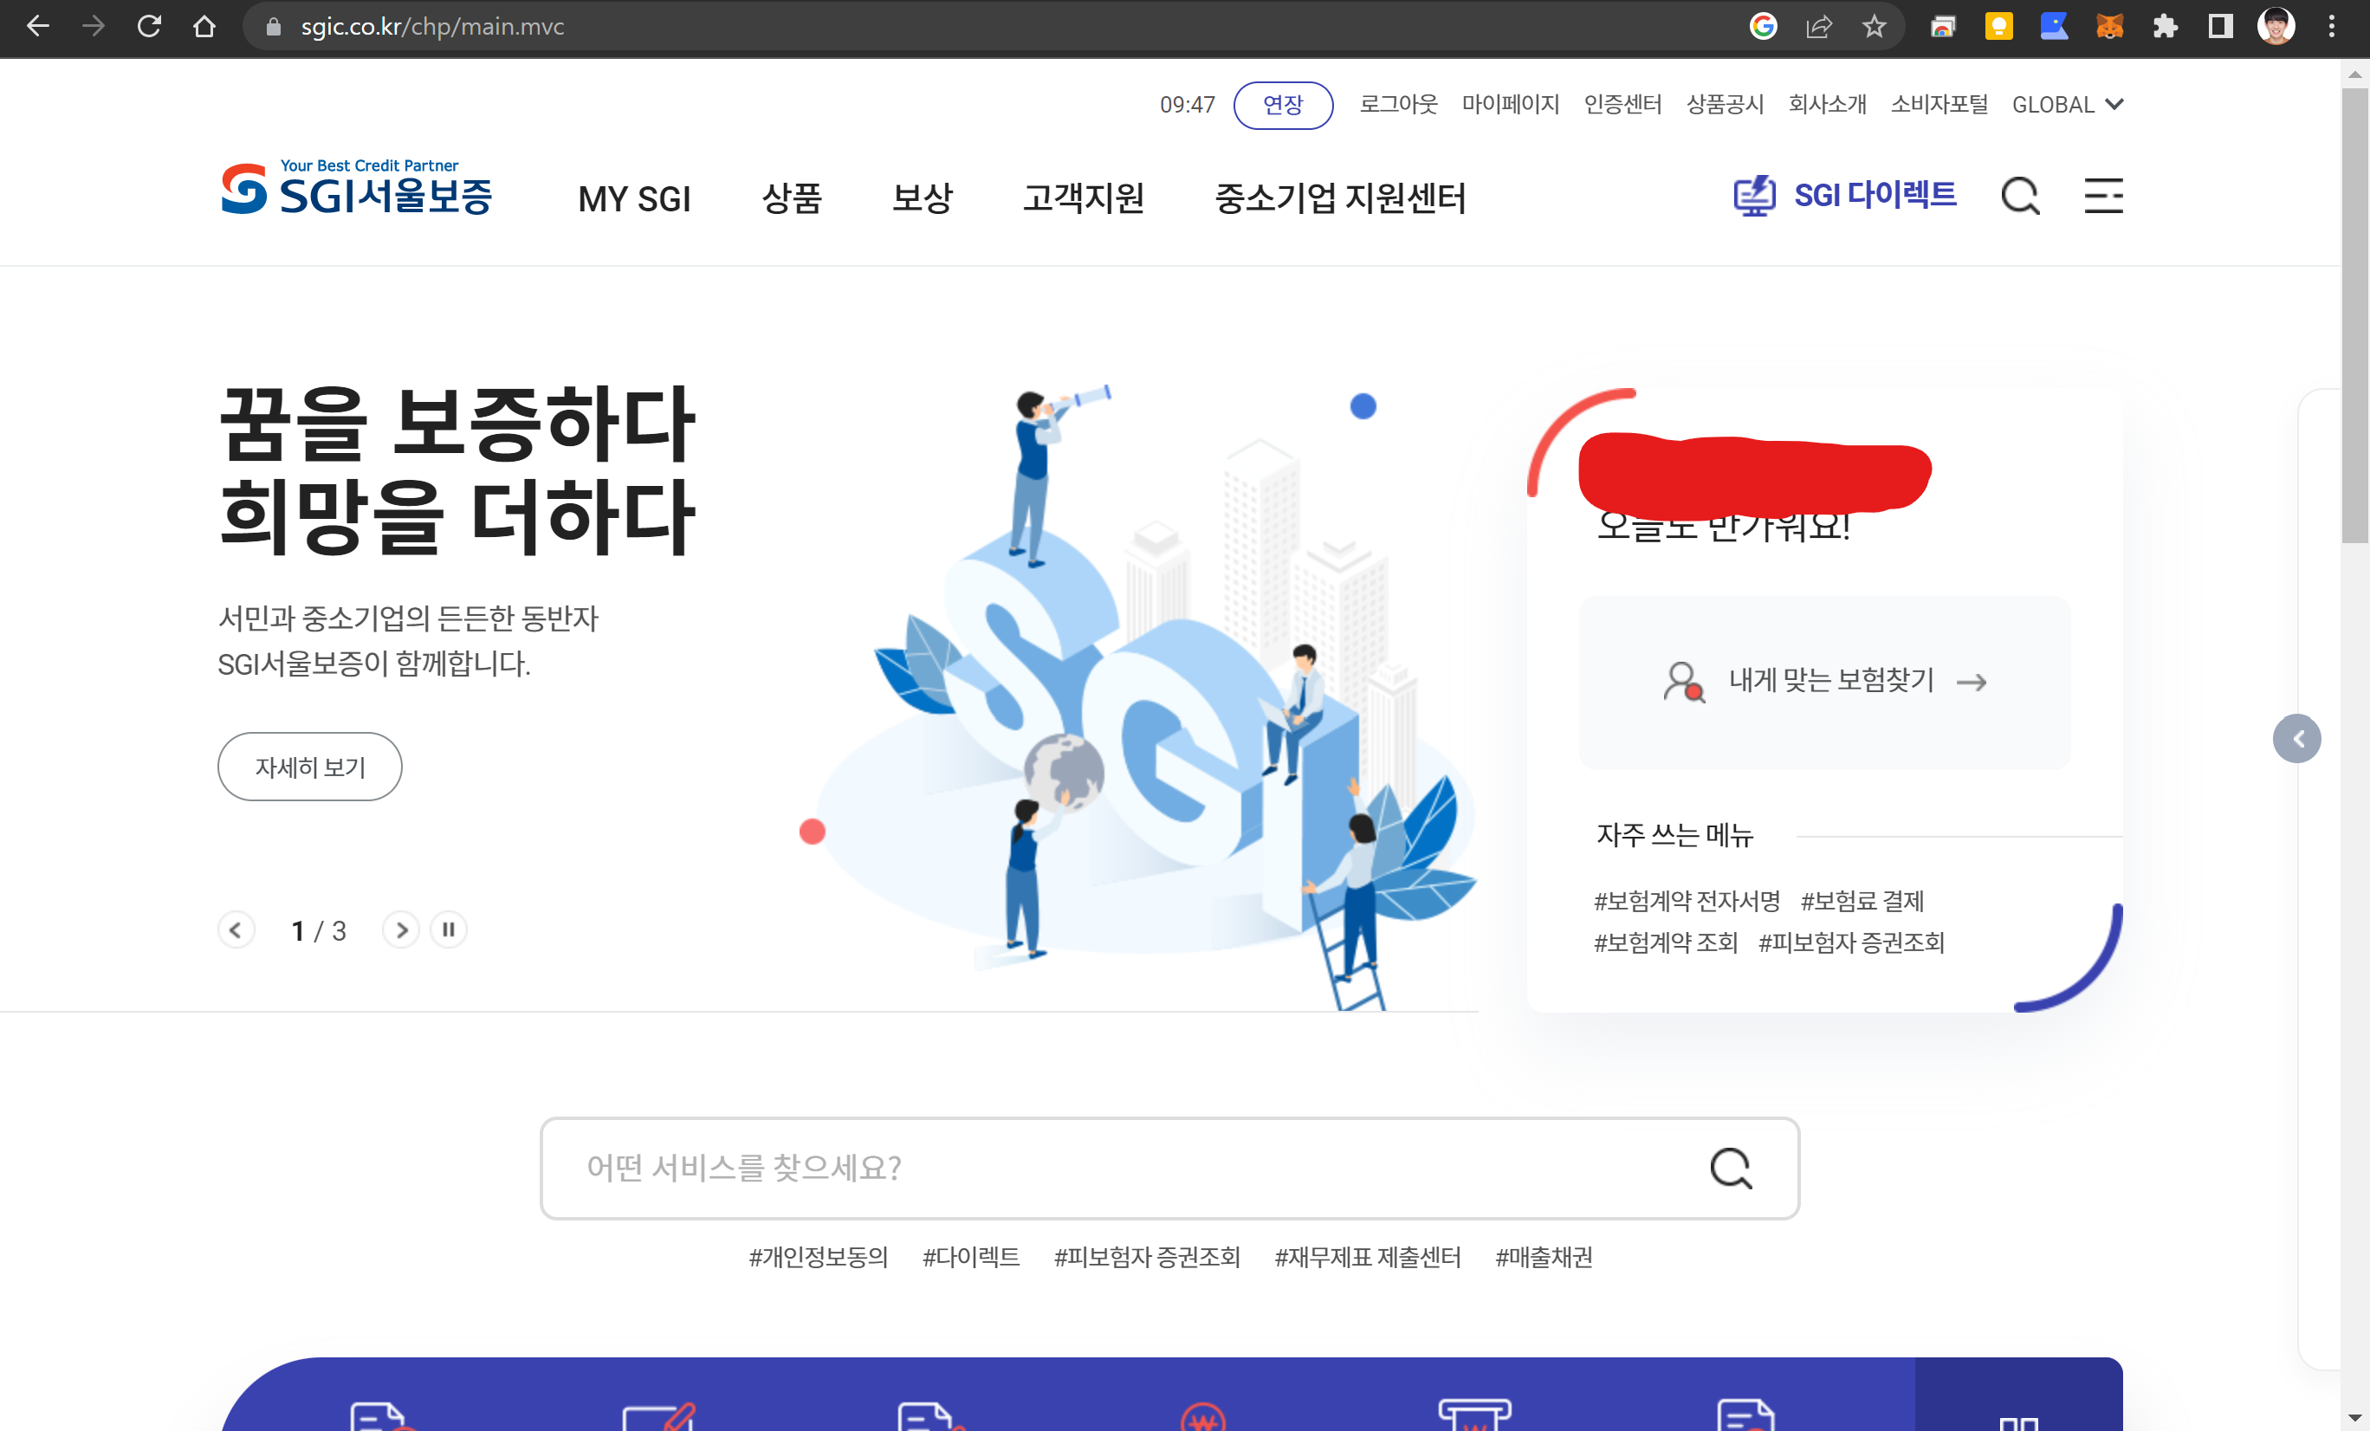
Task: Reload the page with the refresh icon
Action: 149,26
